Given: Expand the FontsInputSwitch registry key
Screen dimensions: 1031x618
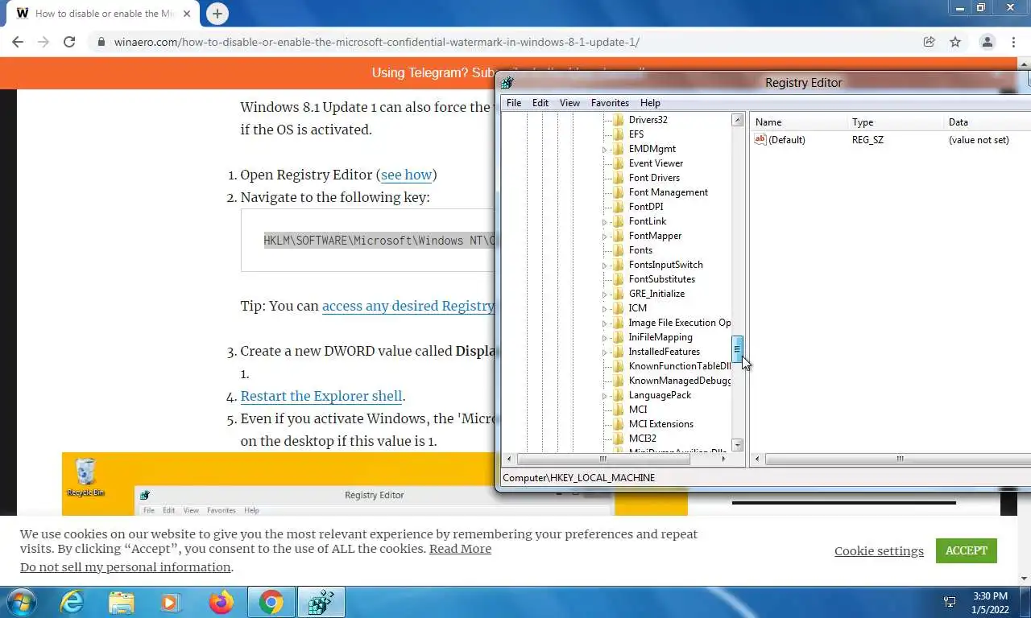Looking at the screenshot, I should (605, 266).
